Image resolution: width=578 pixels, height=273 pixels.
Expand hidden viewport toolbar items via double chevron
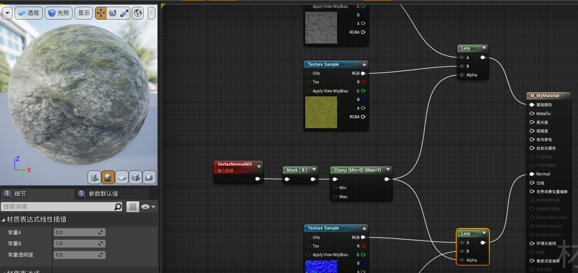coord(151,13)
